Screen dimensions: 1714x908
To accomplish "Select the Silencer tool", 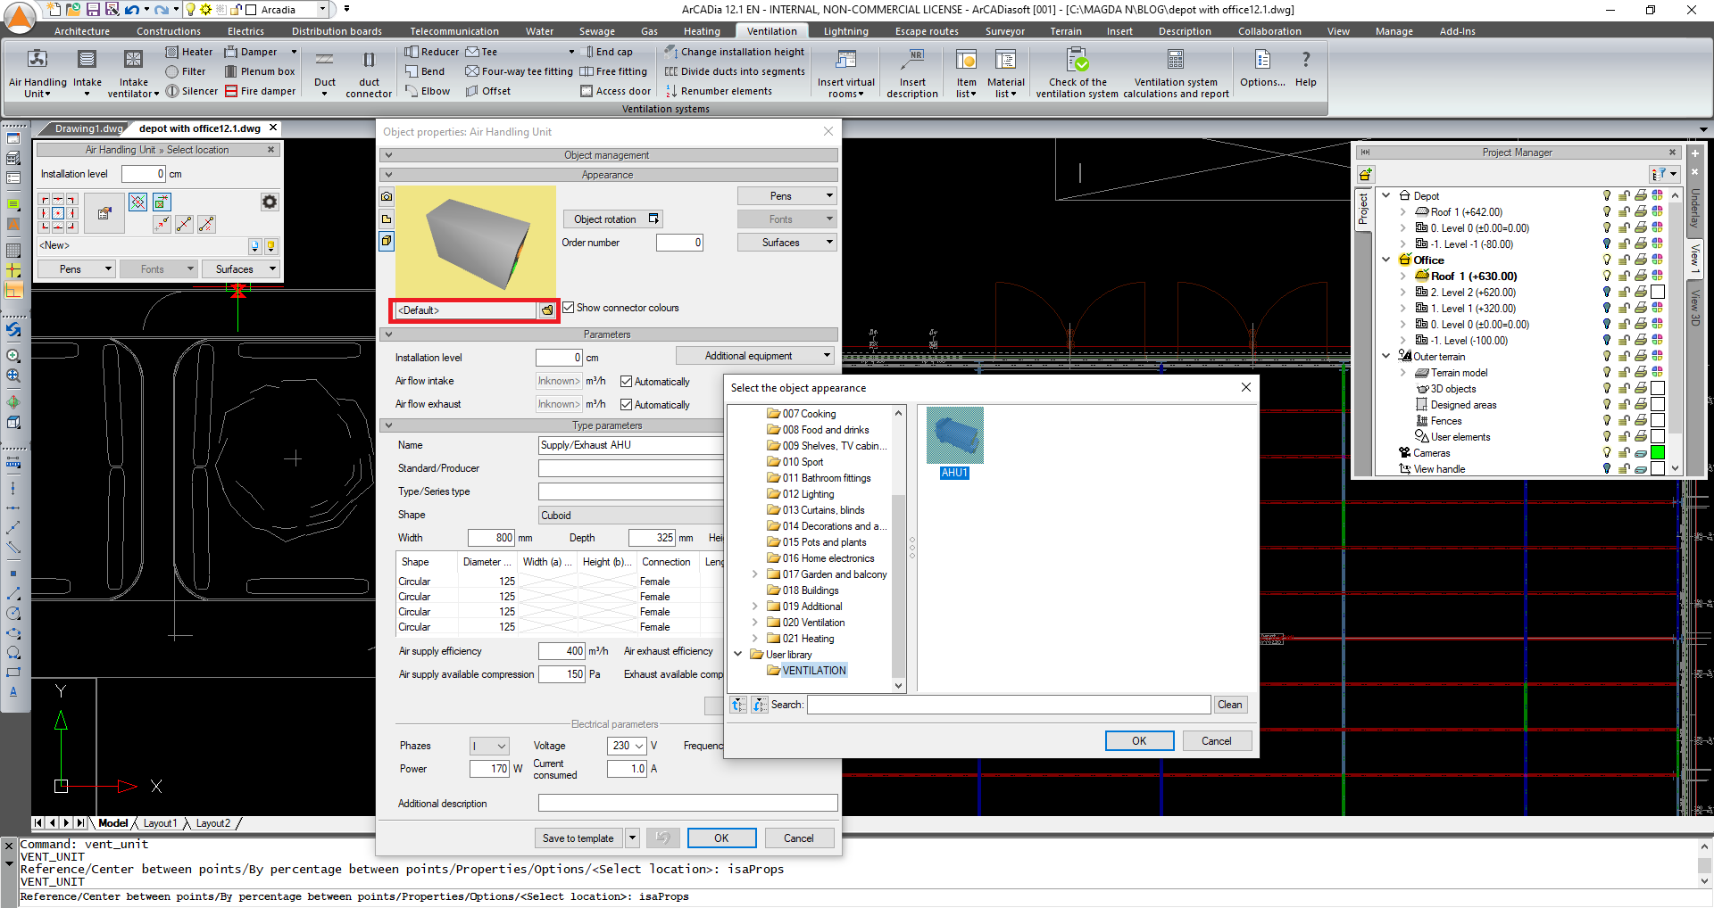I will [192, 91].
